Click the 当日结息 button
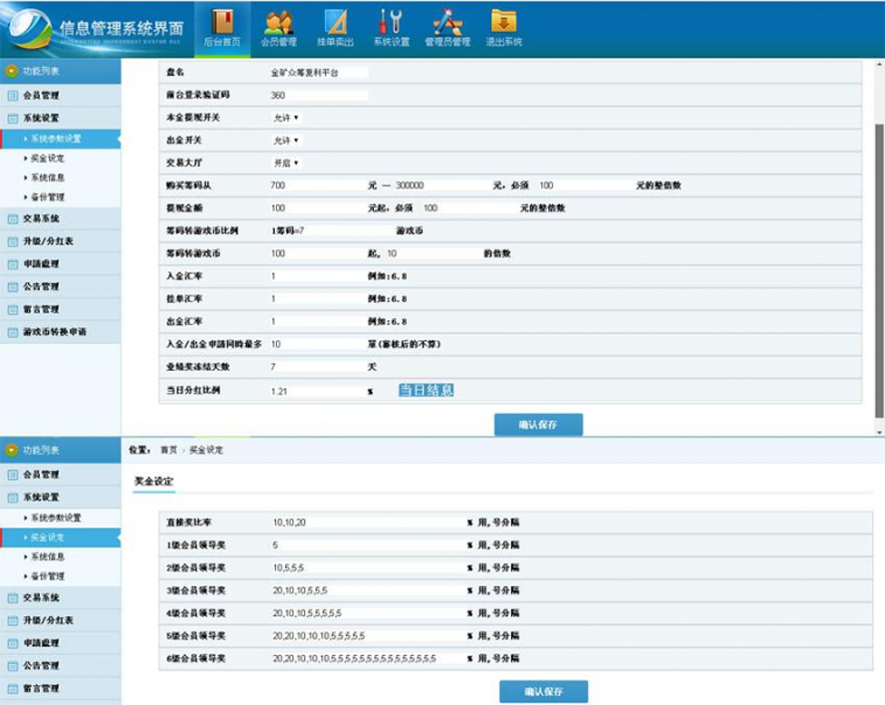This screenshot has height=705, width=885. pos(427,390)
